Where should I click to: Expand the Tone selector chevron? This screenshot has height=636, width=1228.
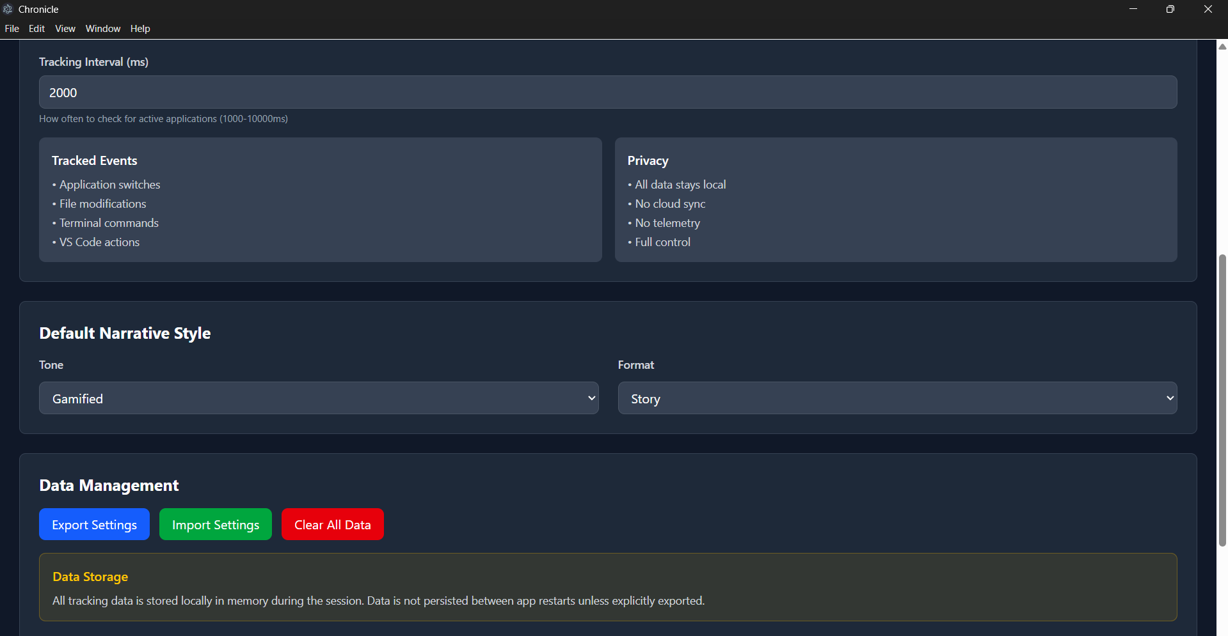tap(590, 398)
